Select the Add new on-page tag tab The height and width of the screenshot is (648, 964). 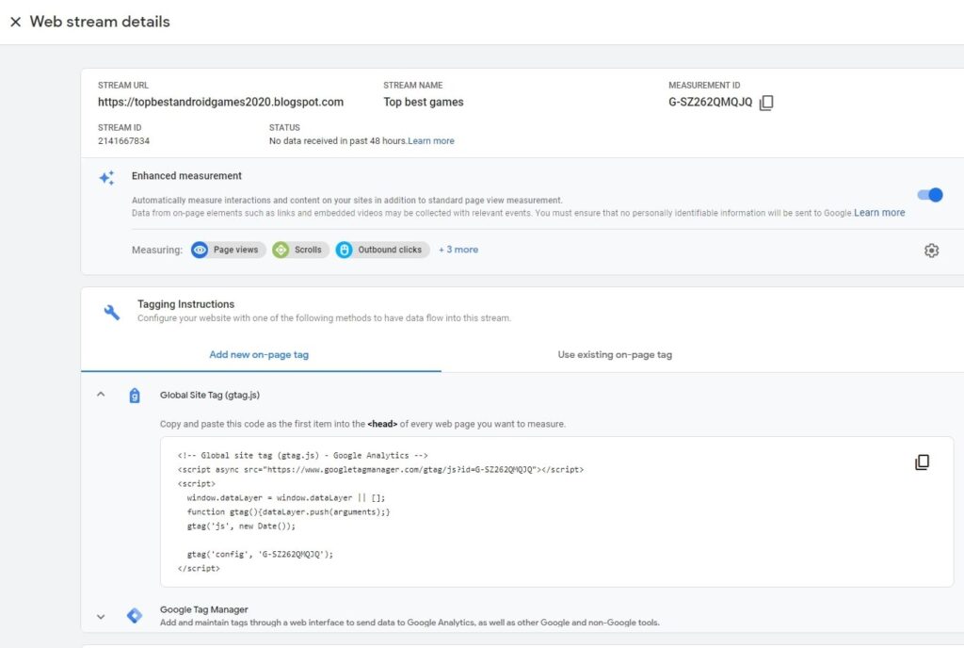tap(259, 355)
